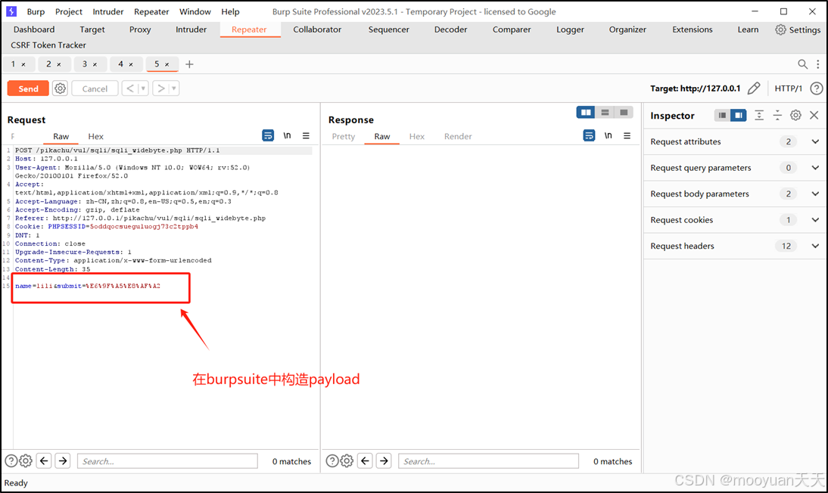Open the Window menu
This screenshot has height=493, width=828.
(195, 11)
